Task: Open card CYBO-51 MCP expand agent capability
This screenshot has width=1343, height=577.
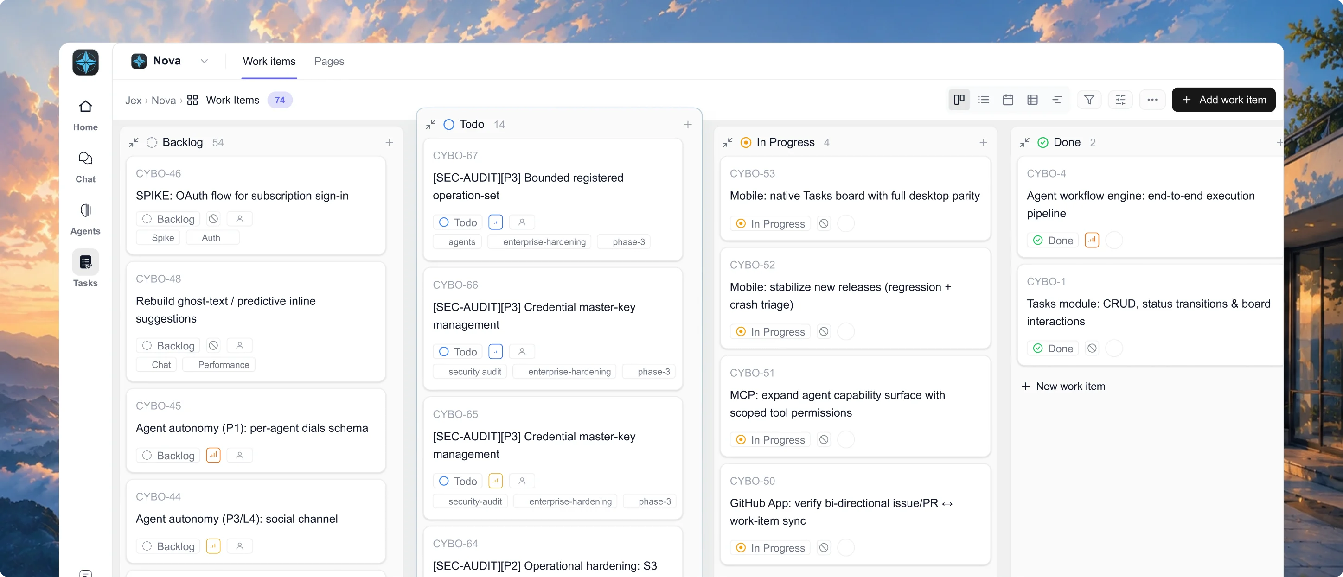Action: tap(855, 405)
